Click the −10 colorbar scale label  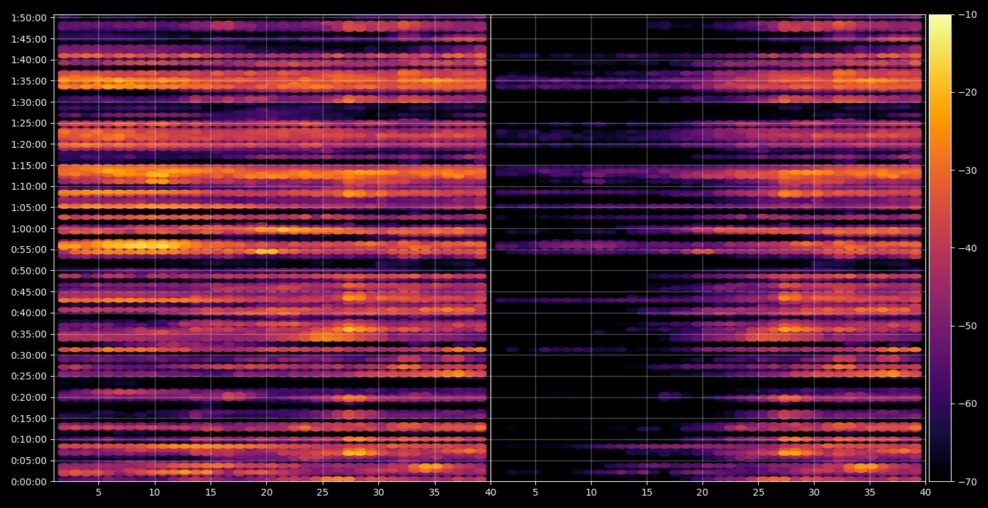click(x=967, y=14)
